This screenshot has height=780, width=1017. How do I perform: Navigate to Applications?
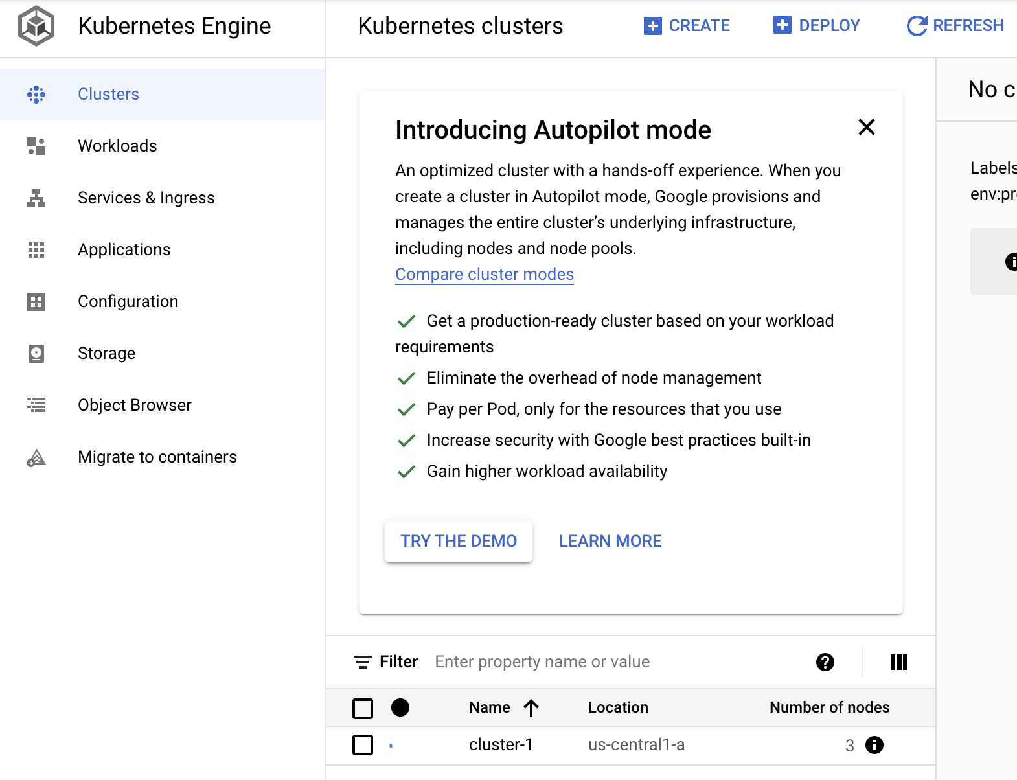pos(163,250)
